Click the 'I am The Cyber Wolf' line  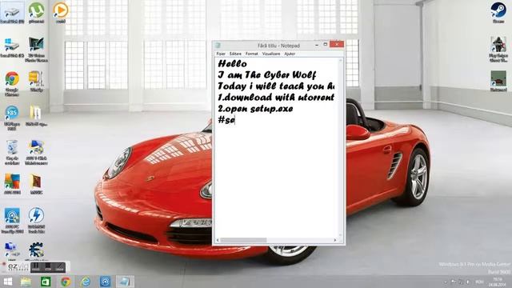pyautogui.click(x=266, y=75)
